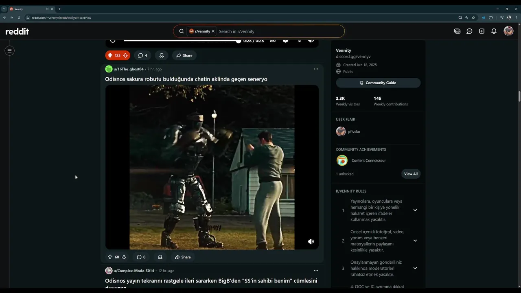Image resolution: width=521 pixels, height=293 pixels.
Task: Create a new post with plus icon
Action: coord(482,31)
